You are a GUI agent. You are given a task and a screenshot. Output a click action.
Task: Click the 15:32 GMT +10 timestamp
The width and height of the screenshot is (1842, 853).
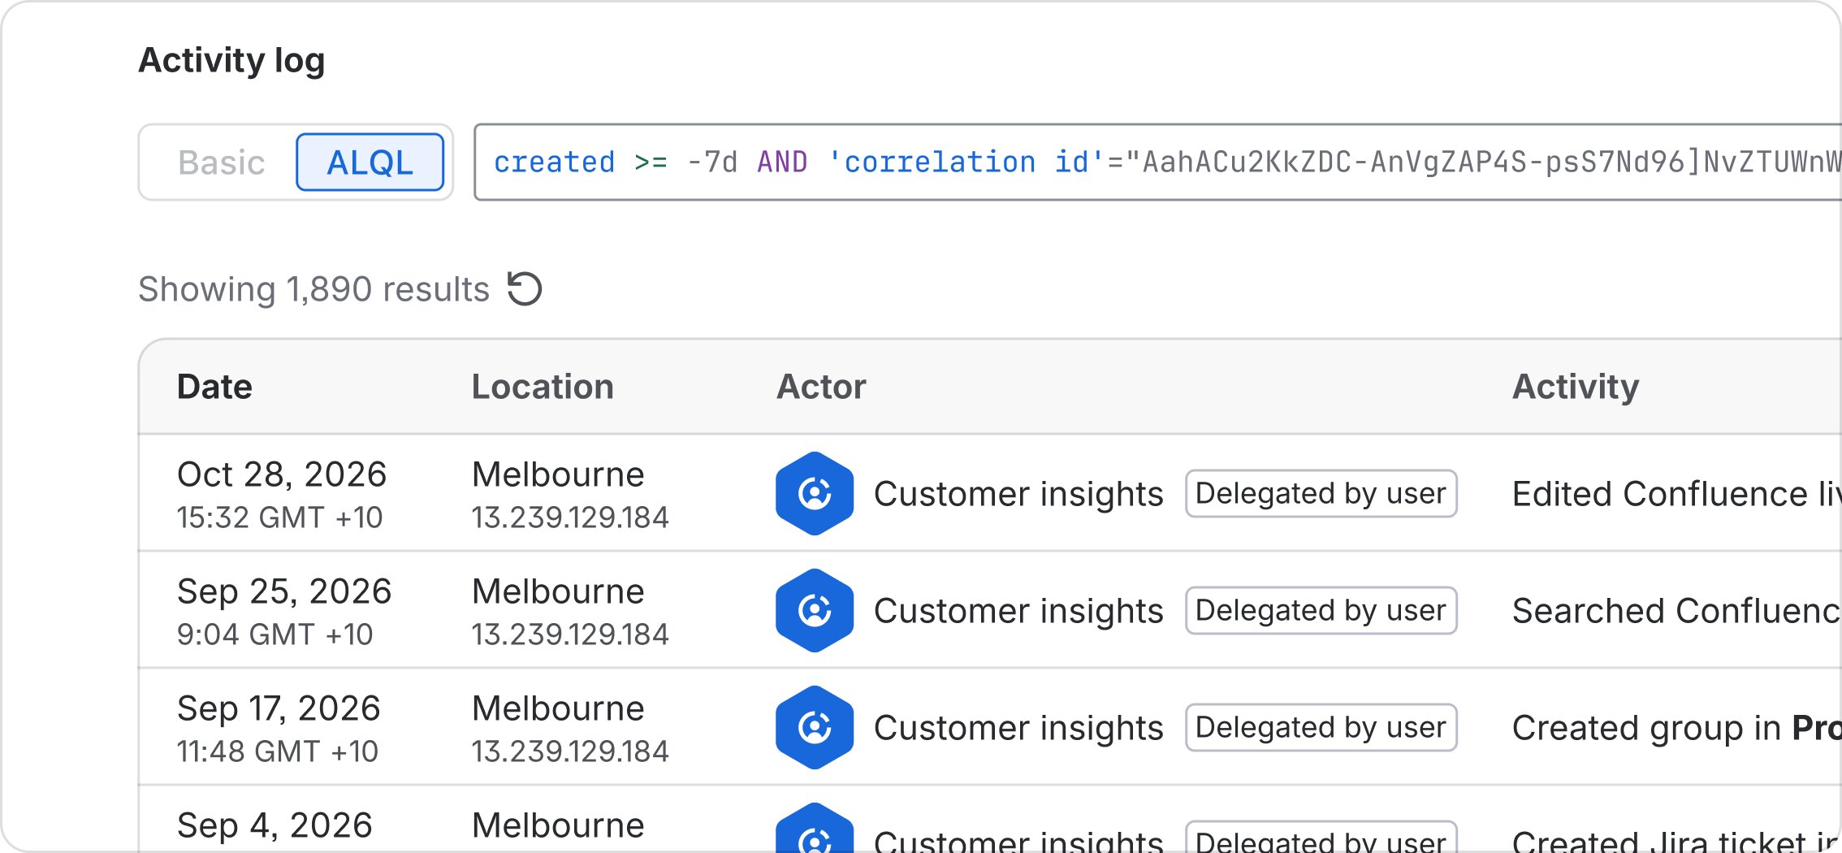[x=279, y=517]
